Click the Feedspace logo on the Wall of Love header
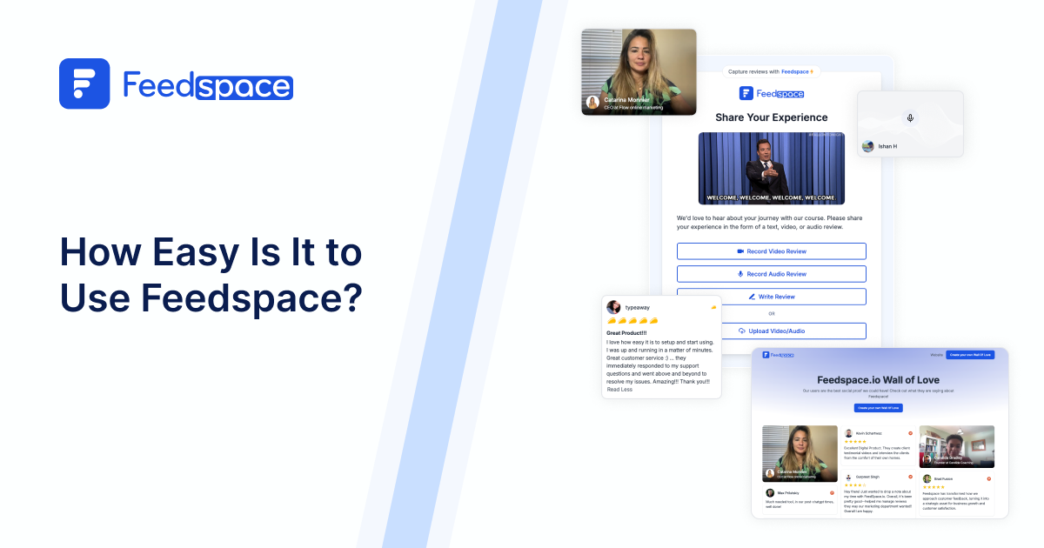 pyautogui.click(x=779, y=355)
